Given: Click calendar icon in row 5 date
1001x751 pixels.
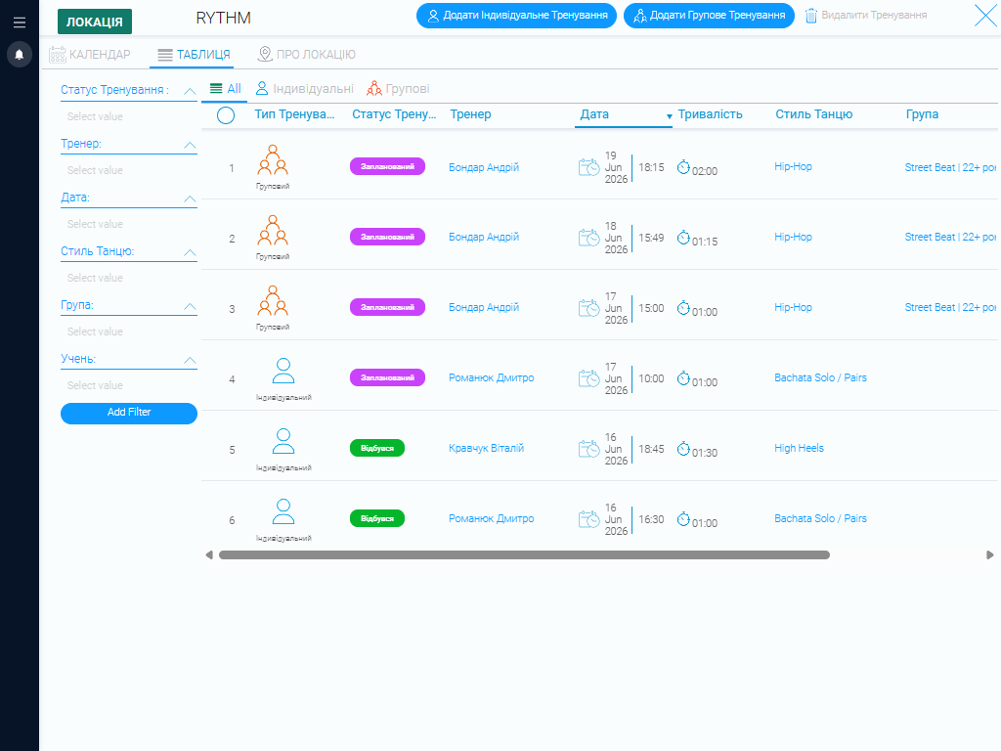Looking at the screenshot, I should point(588,448).
